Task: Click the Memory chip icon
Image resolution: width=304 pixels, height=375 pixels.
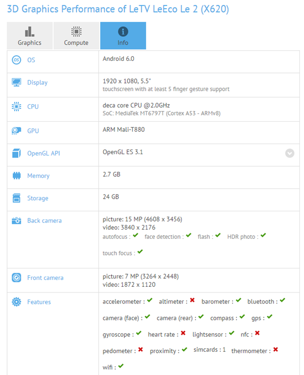Action: pos(17,175)
